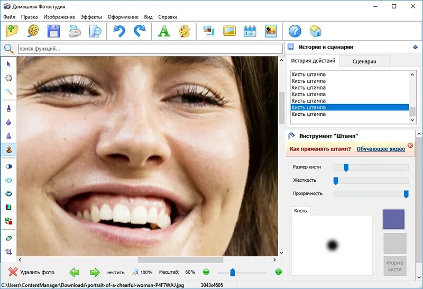
Task: Select the sharpen cone tool
Action: [x=8, y=136]
